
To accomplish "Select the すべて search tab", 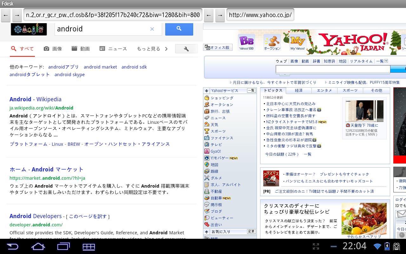I will 22,49.
